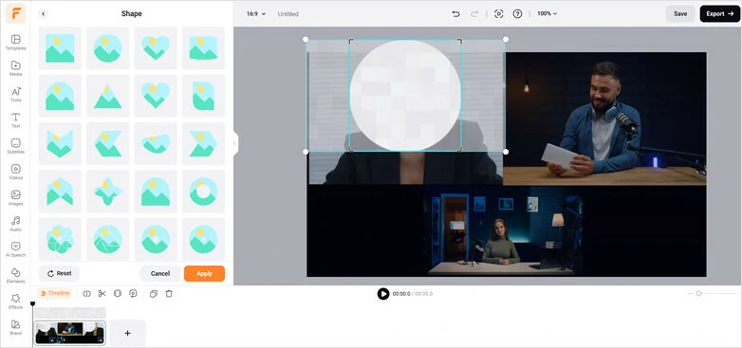Screen dimensions: 742x348
Task: Open the Templates section in sidebar
Action: (x=15, y=43)
